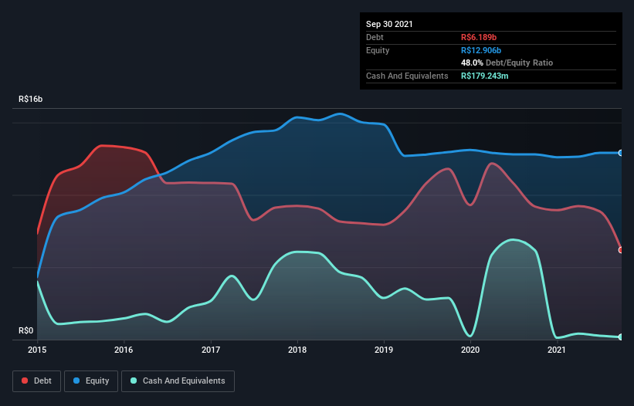634x406 pixels.
Task: Click the R$16b y-axis label
Action: click(x=30, y=99)
